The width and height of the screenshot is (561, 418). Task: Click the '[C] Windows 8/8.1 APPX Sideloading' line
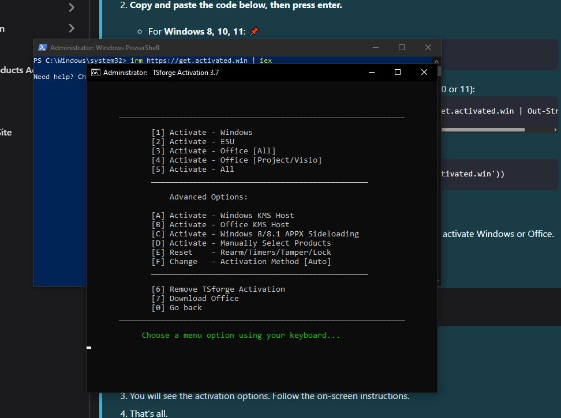[255, 234]
